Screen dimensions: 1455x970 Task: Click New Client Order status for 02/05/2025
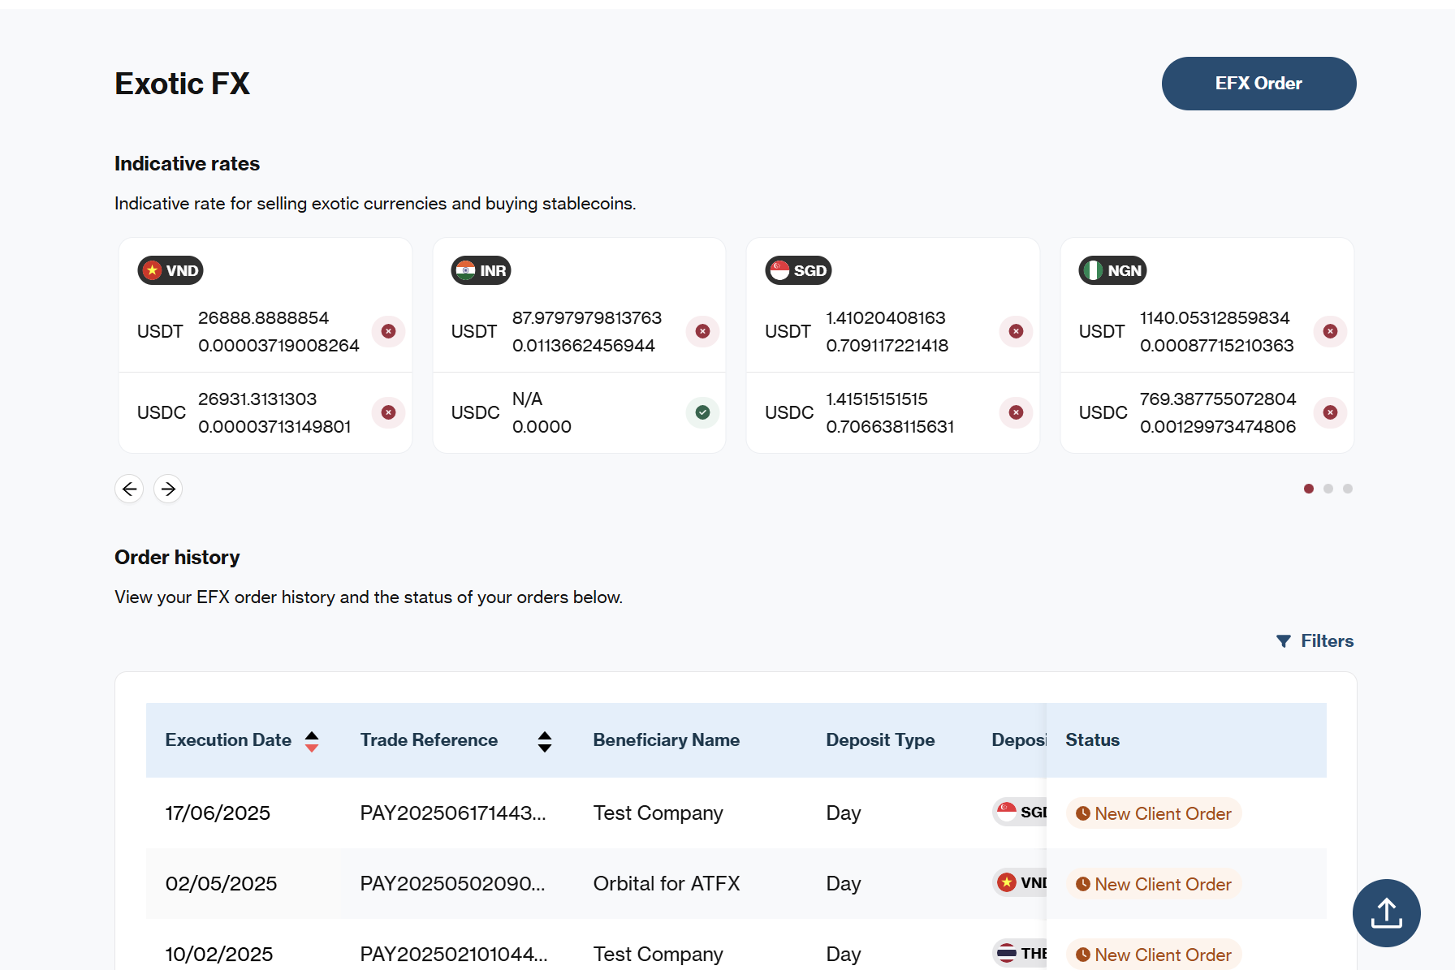(1154, 884)
